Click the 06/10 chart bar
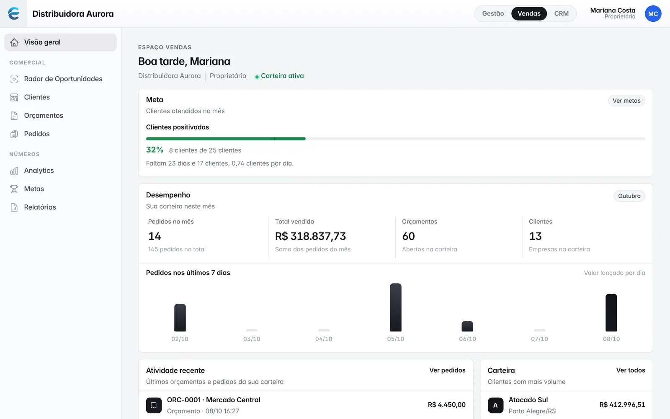Viewport: 670px width, 419px height. coord(467,326)
